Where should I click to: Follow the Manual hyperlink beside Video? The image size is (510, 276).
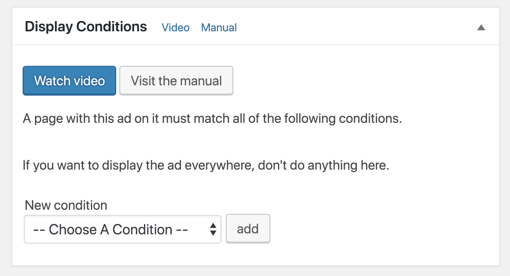click(x=218, y=28)
